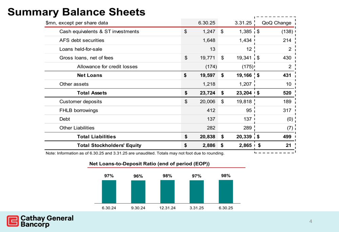Click the Other assets row label
The image size is (339, 232).
pos(74,84)
